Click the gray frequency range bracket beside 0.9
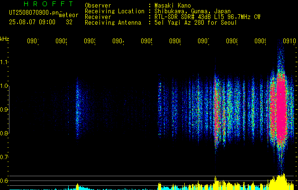This screenshot has width=298, height=190. pos(9,110)
